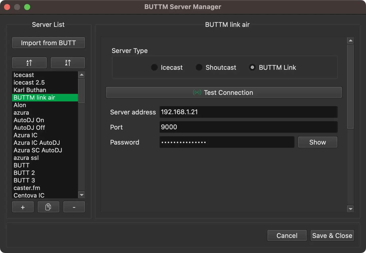
Task: Click Save & Close
Action: pyautogui.click(x=332, y=235)
